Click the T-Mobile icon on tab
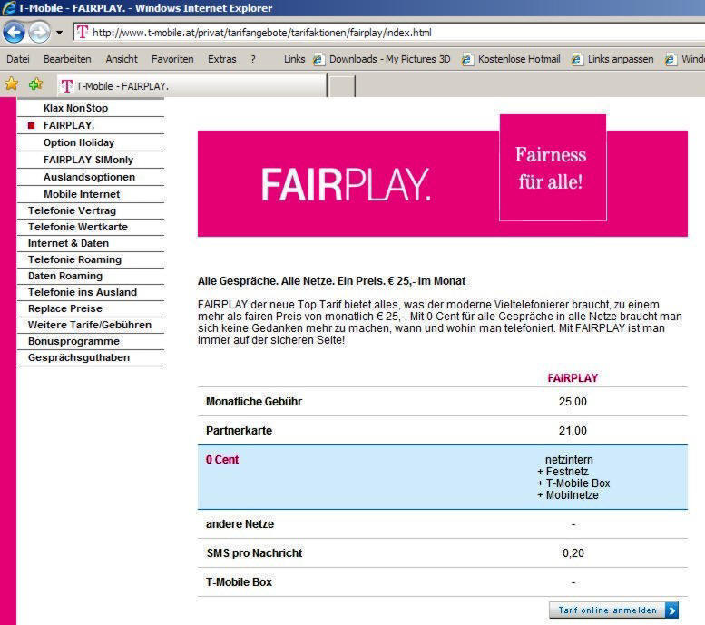Image resolution: width=705 pixels, height=625 pixels. click(67, 86)
